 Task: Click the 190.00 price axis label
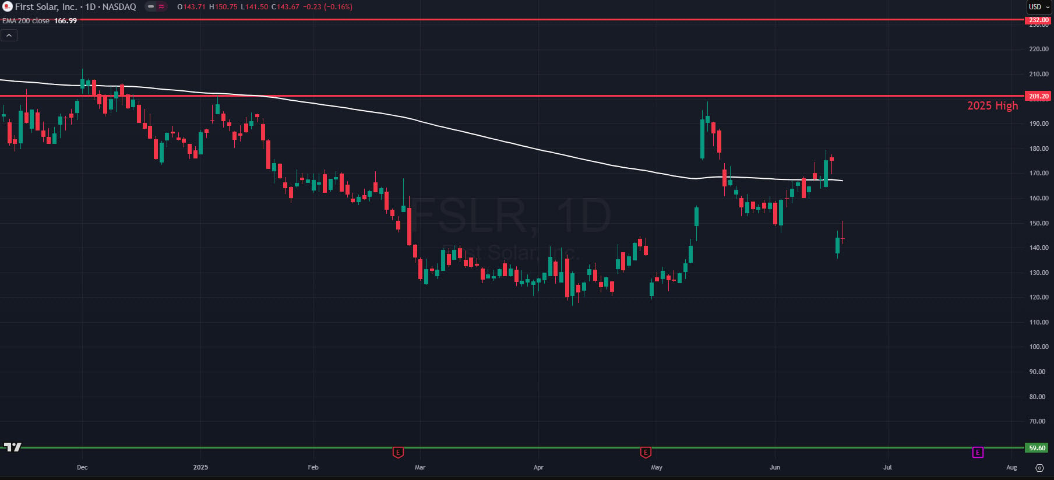tap(1039, 123)
